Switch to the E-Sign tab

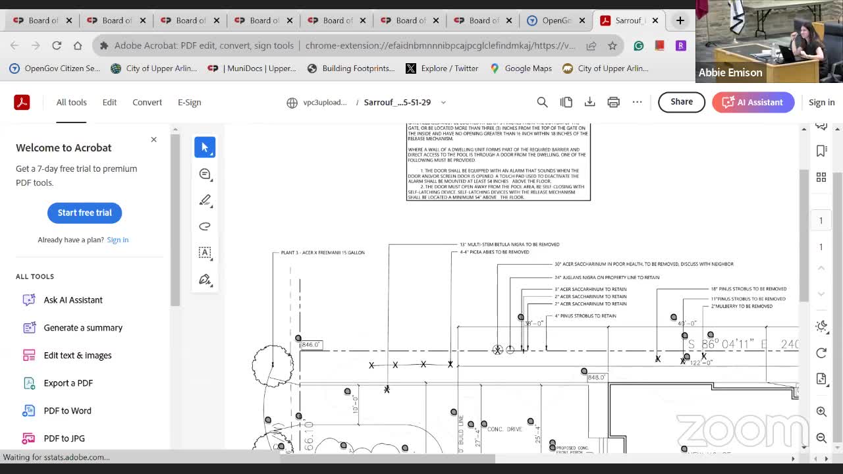click(x=189, y=102)
